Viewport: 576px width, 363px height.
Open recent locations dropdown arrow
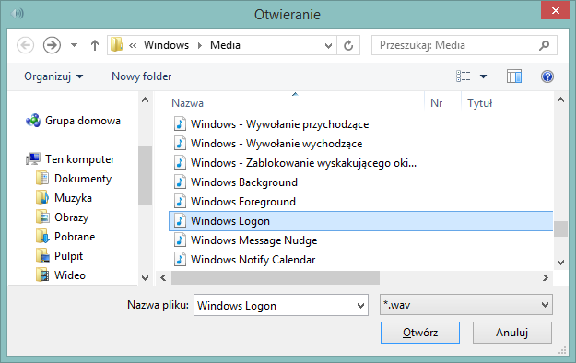pyautogui.click(x=75, y=45)
